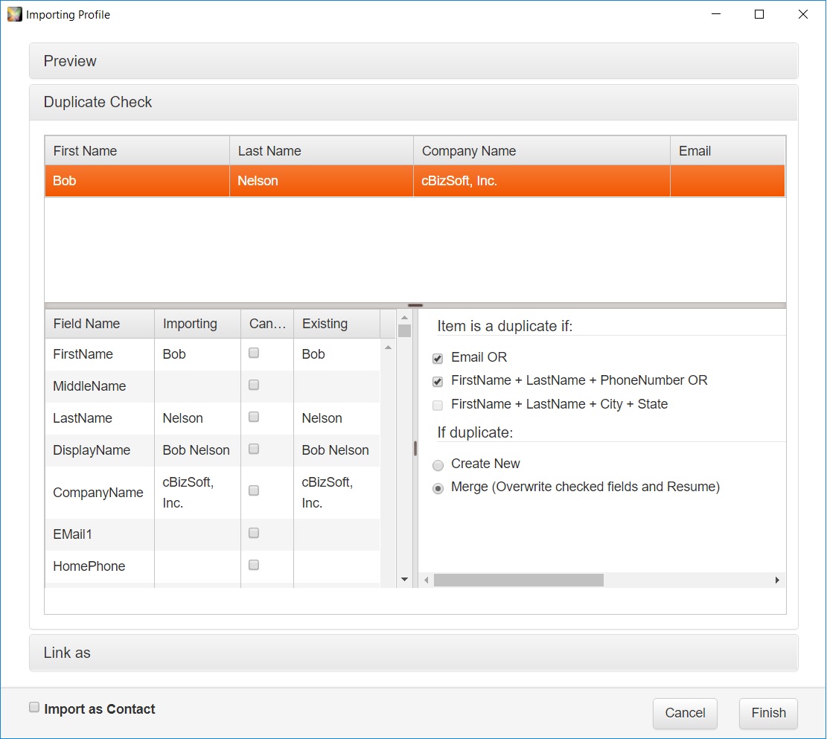This screenshot has height=739, width=827.
Task: Click the field grid scroll-down arrow
Action: click(x=404, y=580)
